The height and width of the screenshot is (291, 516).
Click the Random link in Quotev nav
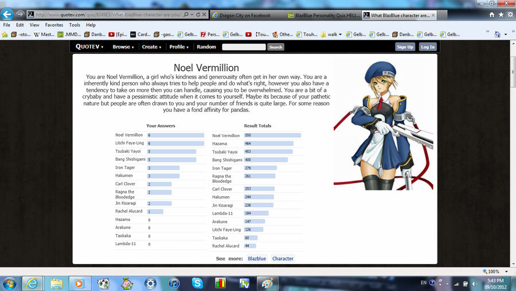(x=206, y=47)
